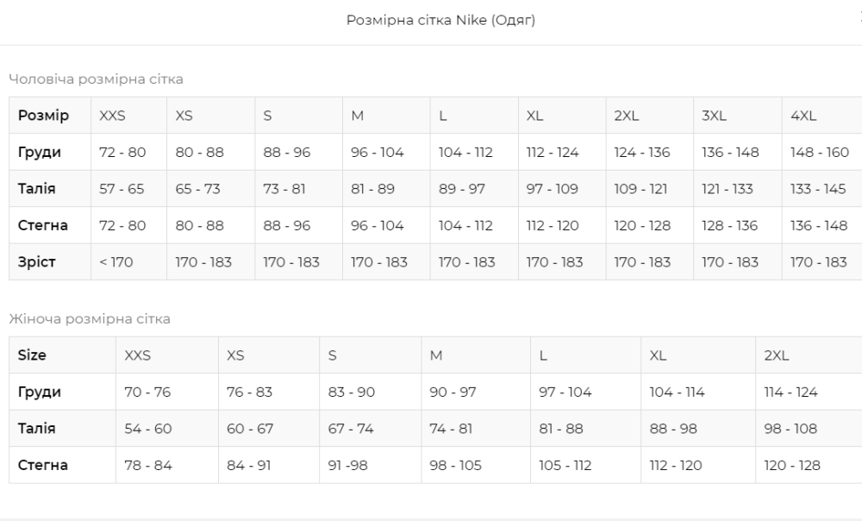This screenshot has height=521, width=862.
Task: Select the women's 2XL column header
Action: click(777, 355)
